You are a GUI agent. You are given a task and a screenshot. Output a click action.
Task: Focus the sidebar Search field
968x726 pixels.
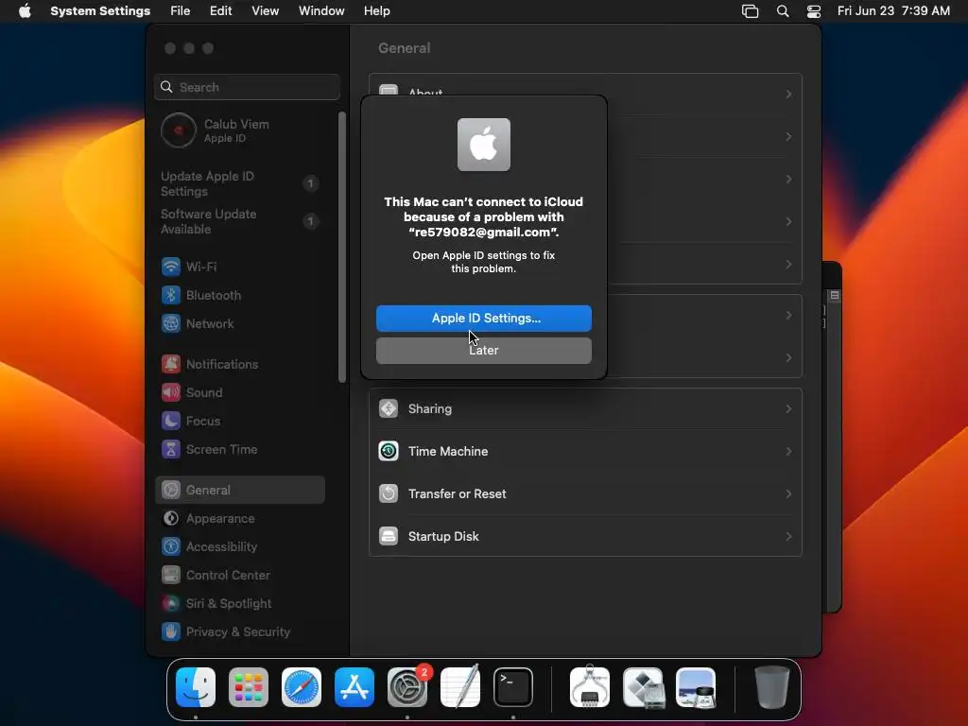point(247,87)
